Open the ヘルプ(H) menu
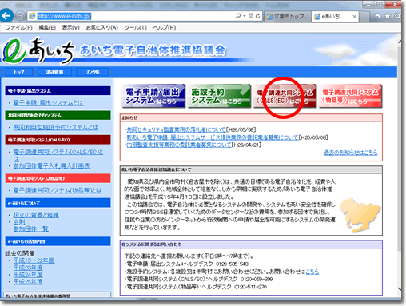 (x=165, y=27)
